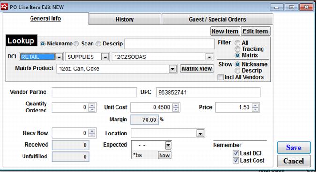The image size is (317, 172).
Task: Enable Incl All Vendors checkbox
Action: 221,77
